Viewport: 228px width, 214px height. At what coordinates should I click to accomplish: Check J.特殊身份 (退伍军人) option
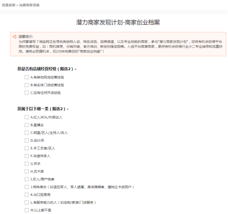point(27,187)
